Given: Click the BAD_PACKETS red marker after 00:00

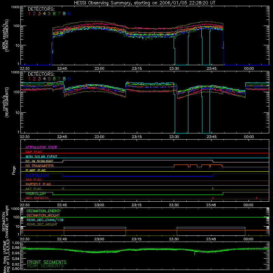Looking at the screenshot, I should (x=257, y=198).
